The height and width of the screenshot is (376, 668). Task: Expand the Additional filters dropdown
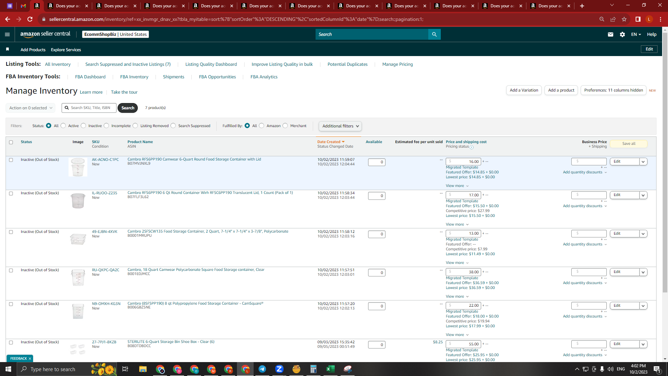(x=340, y=126)
